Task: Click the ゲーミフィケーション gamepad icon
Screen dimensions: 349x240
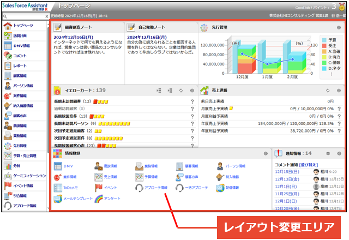Action: click(x=8, y=176)
